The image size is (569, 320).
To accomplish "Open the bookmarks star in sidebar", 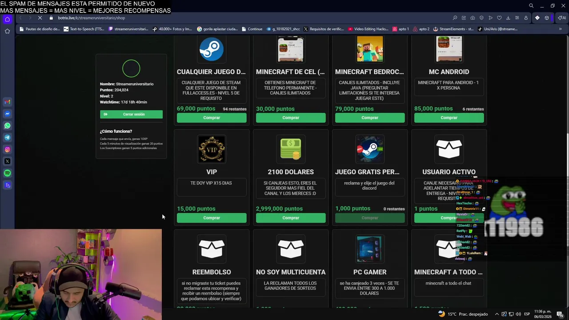I will 7,31.
